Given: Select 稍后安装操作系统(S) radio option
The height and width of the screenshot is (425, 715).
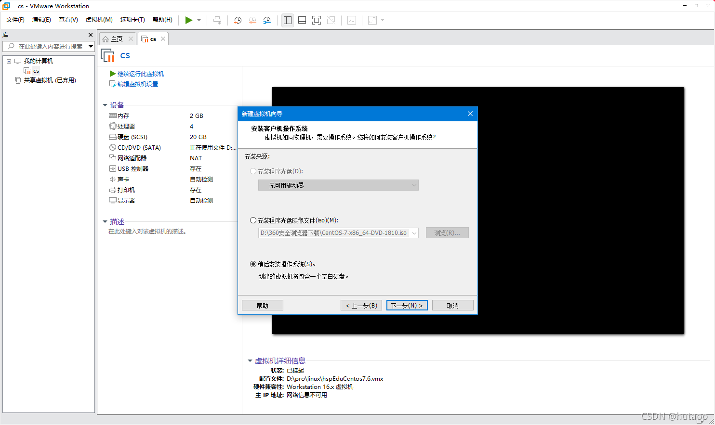Looking at the screenshot, I should (253, 264).
